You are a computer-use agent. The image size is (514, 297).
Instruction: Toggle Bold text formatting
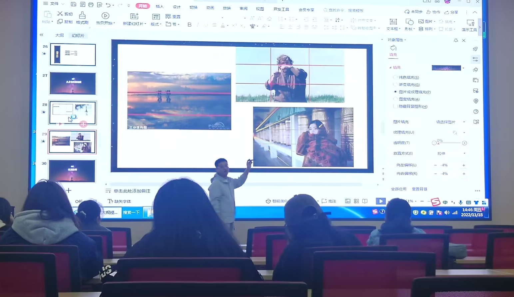(x=190, y=25)
